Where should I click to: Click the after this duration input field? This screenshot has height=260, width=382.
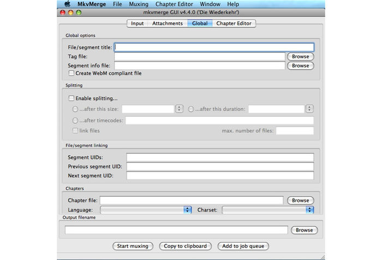pos(276,109)
